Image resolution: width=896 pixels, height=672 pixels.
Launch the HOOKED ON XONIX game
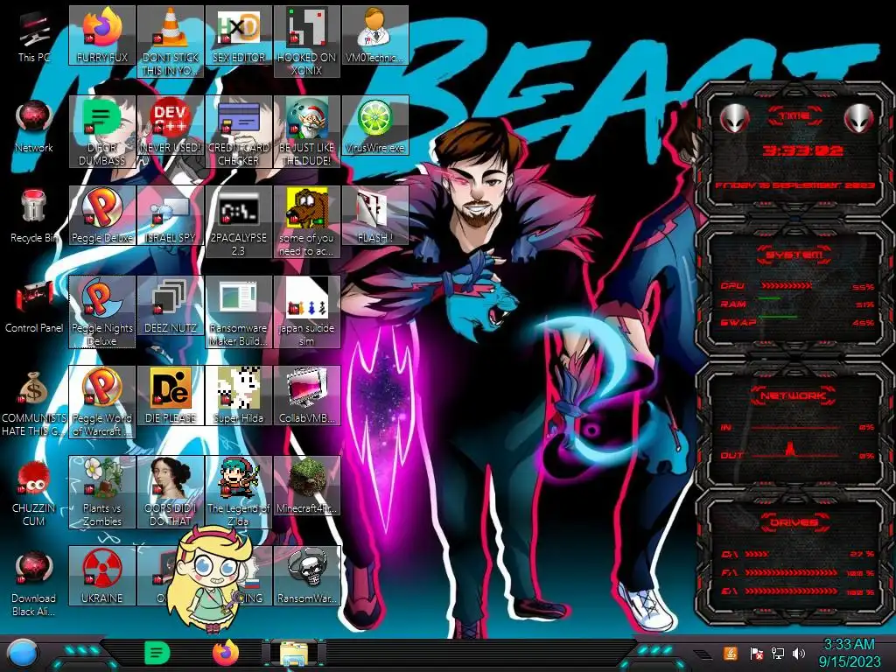tap(307, 42)
